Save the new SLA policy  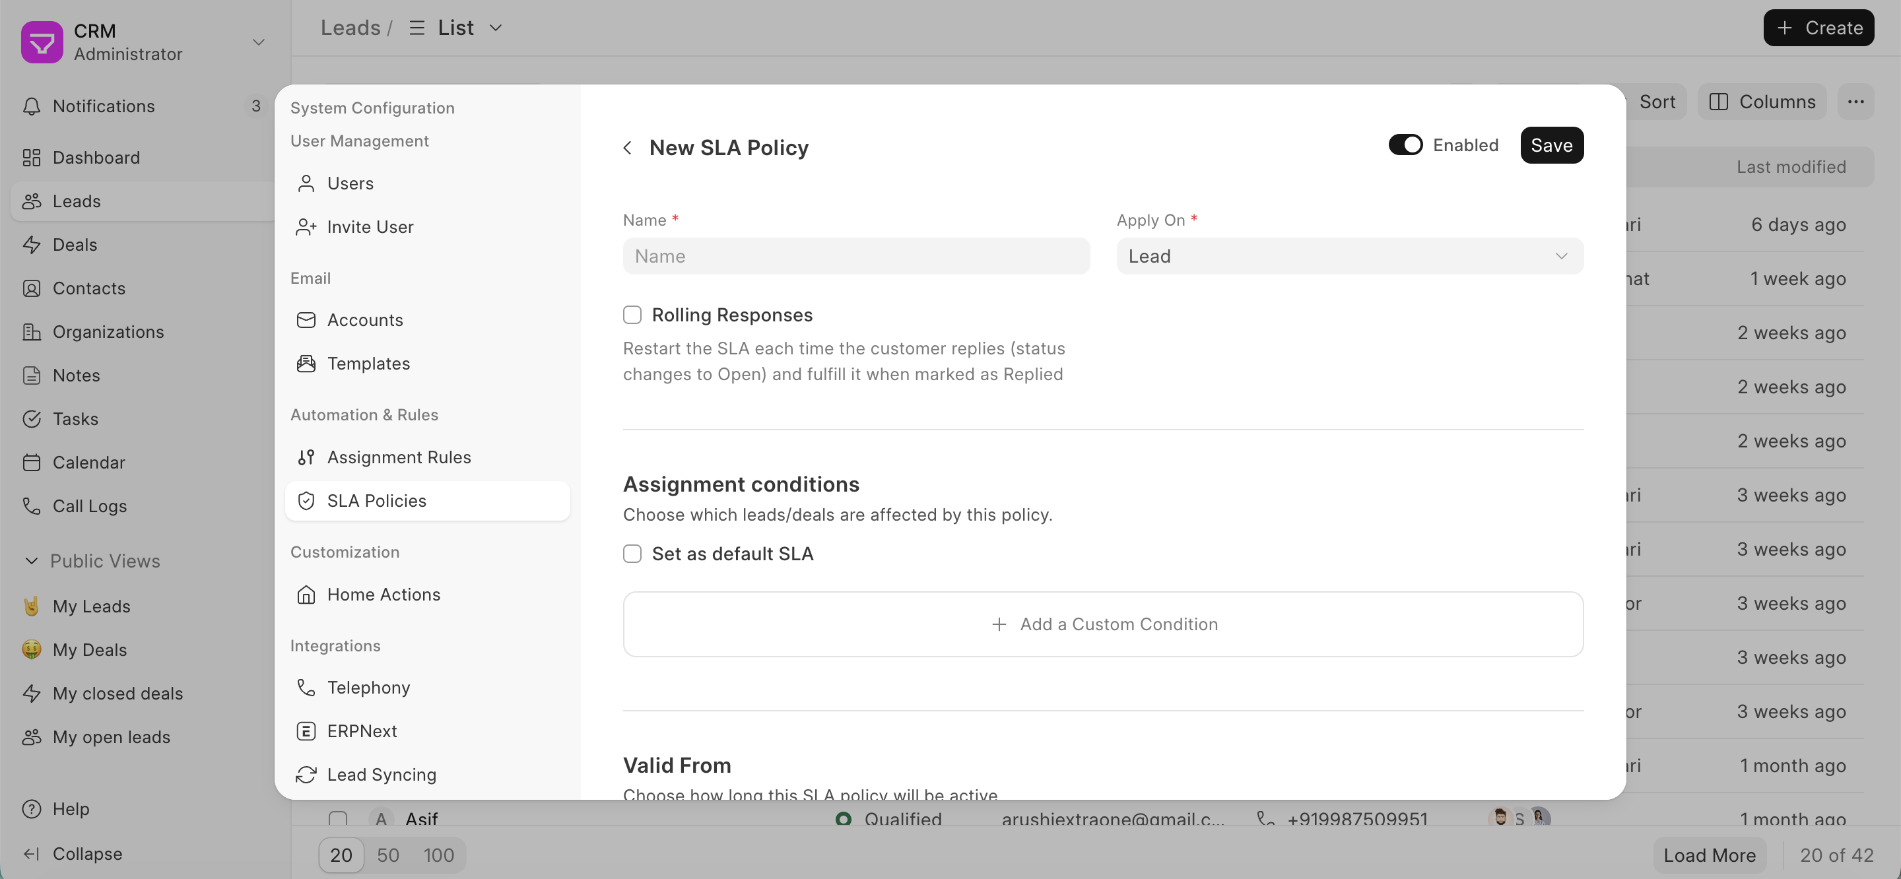click(1551, 145)
